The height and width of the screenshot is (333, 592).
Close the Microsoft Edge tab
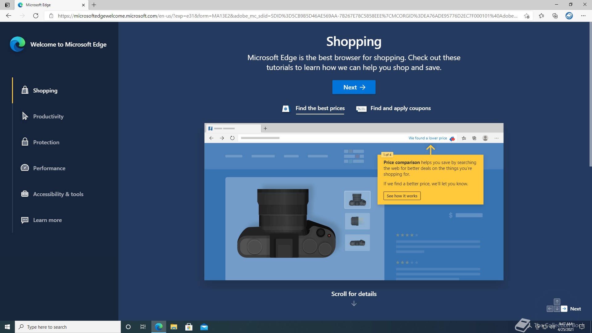point(83,5)
